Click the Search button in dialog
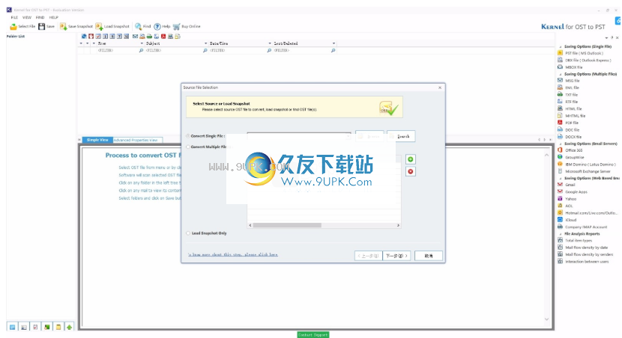 (x=401, y=137)
